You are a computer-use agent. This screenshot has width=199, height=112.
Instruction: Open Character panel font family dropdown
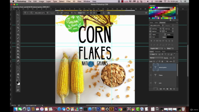pyautogui.click(x=163, y=26)
